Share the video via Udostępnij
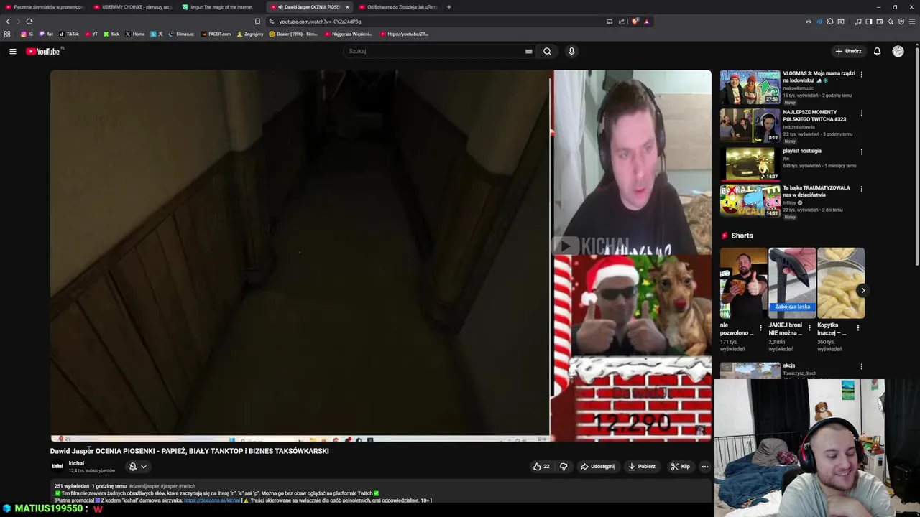 point(598,467)
